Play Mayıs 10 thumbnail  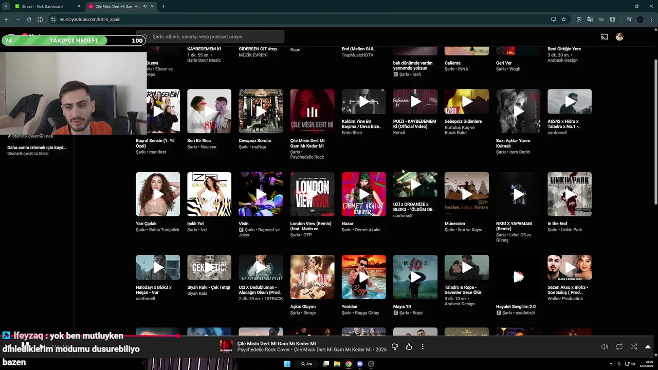point(415,276)
